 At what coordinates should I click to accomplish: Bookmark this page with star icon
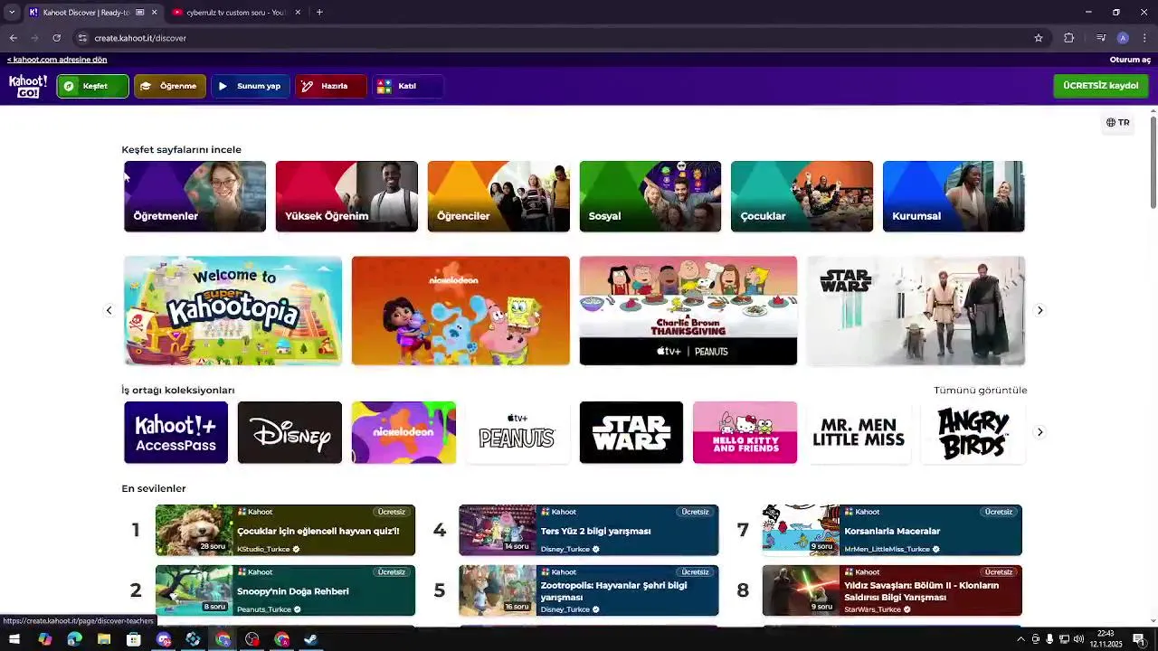(x=1039, y=38)
